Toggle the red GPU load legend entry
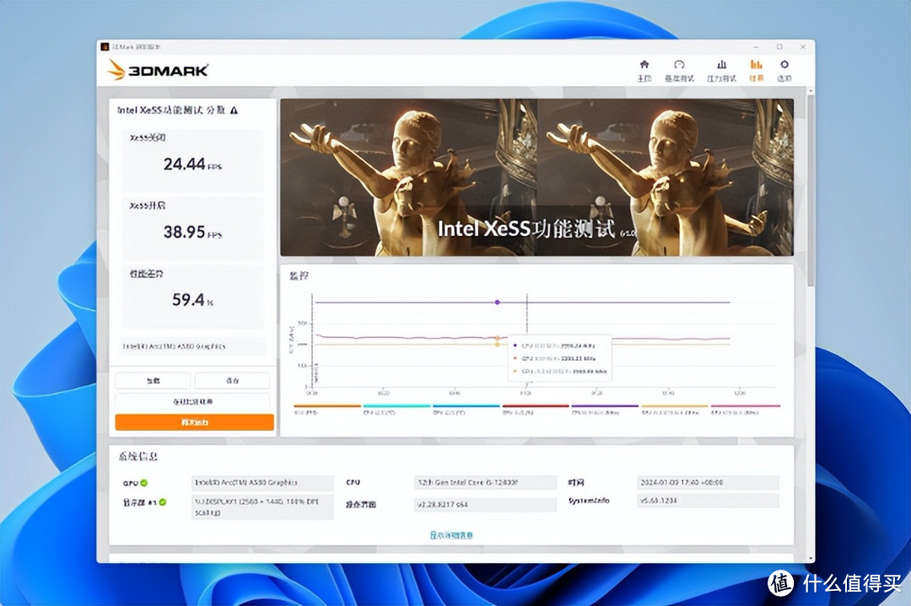The width and height of the screenshot is (911, 606). (536, 410)
